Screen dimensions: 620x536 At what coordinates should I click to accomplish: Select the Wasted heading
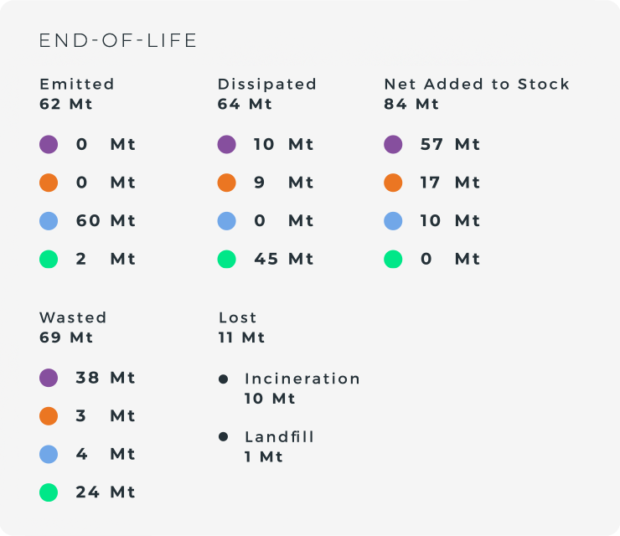73,317
